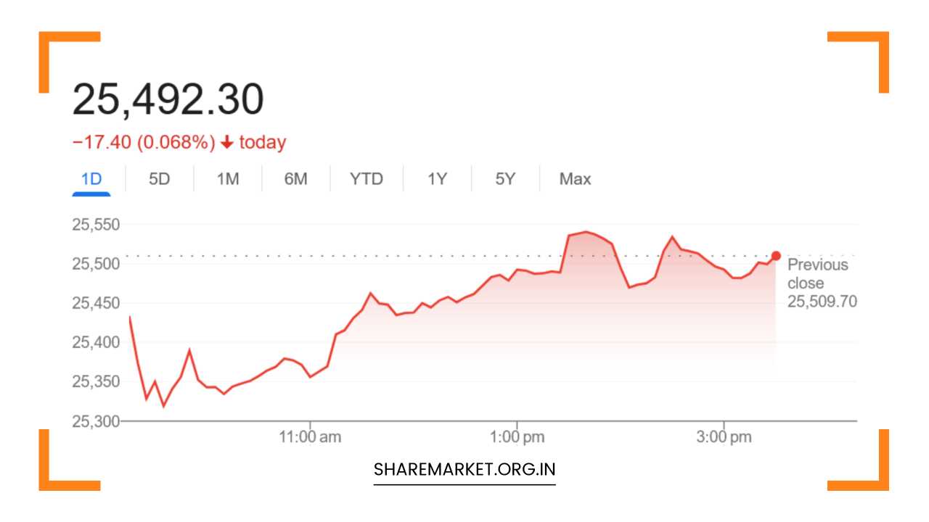
Task: Select the 5Y time range
Action: coord(504,178)
